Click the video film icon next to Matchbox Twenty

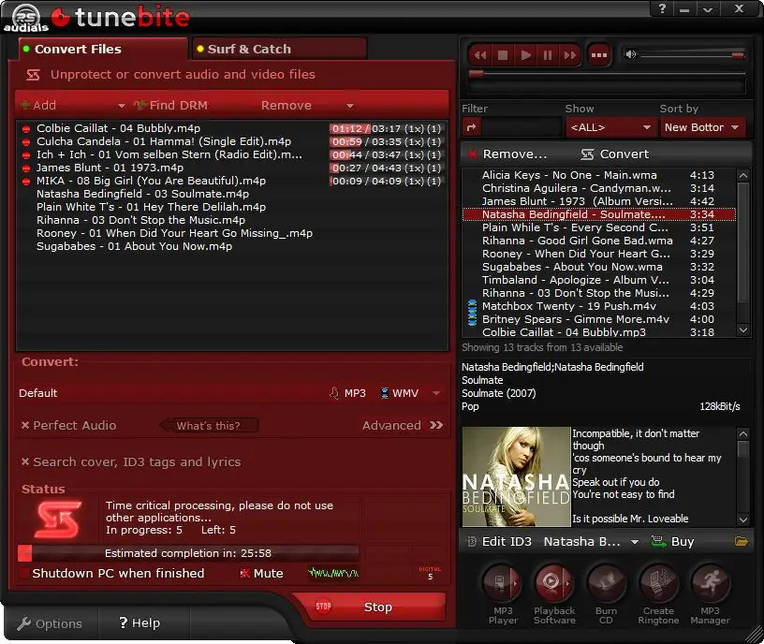pos(472,306)
